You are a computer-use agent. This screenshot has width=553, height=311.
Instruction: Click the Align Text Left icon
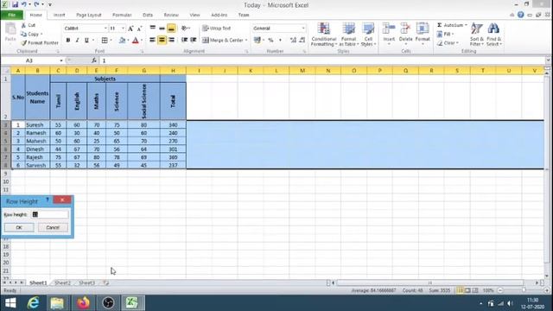click(x=153, y=41)
